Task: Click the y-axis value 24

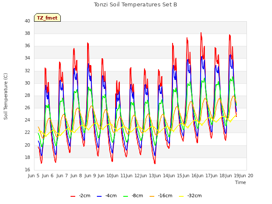Action: click(x=27, y=120)
